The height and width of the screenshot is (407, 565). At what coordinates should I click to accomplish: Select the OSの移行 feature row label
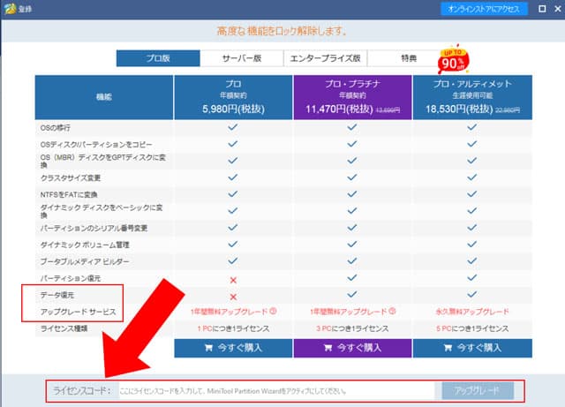pos(56,128)
